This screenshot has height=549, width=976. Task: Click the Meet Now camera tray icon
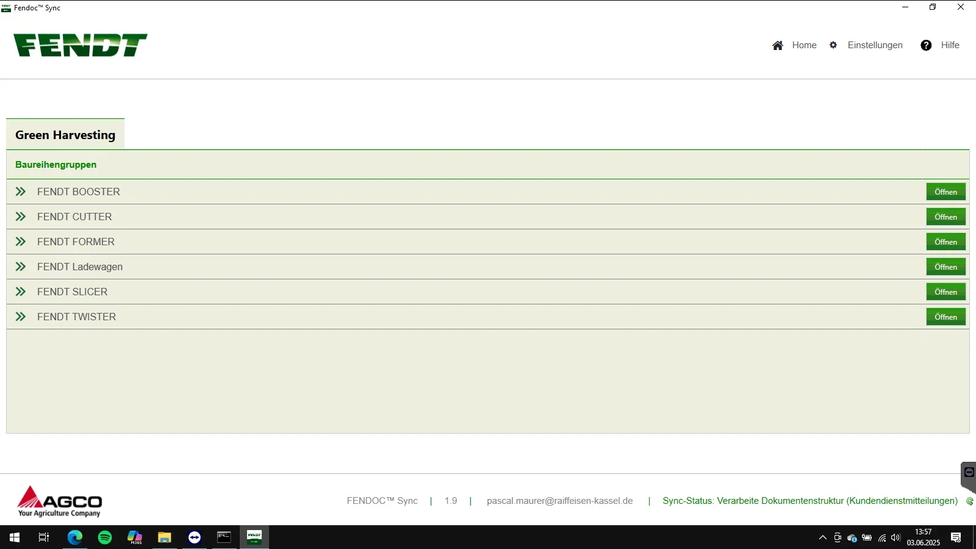coord(838,537)
